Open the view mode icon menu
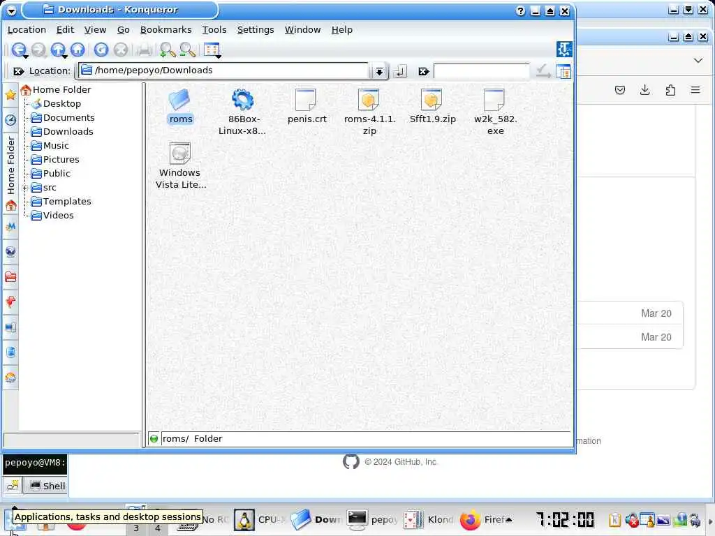Screen dimensions: 715x536 pos(212,50)
